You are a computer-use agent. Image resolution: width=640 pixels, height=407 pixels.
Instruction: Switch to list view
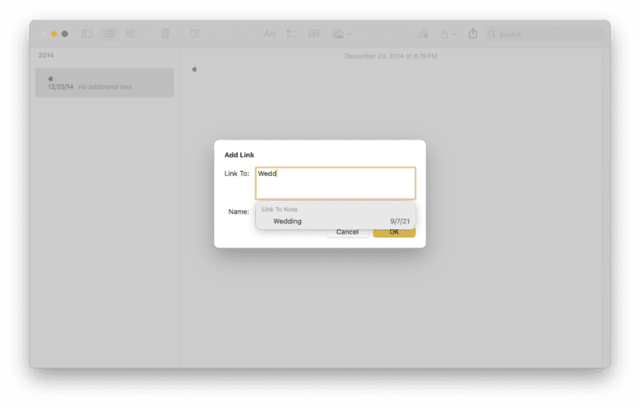pos(110,34)
